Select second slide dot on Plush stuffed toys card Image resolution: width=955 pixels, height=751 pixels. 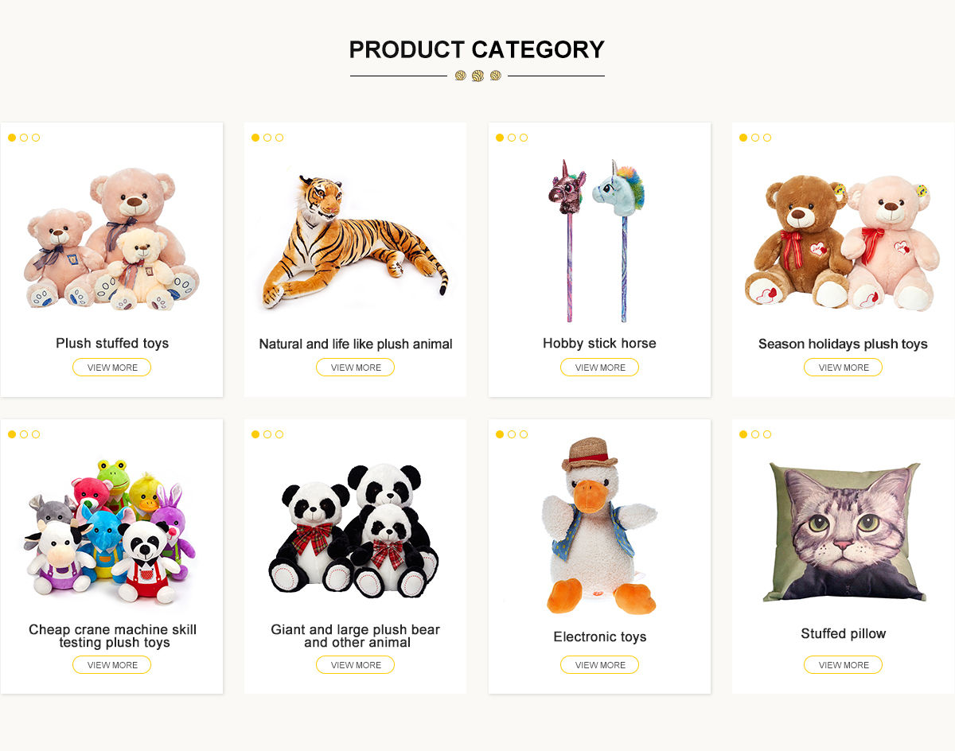24,138
